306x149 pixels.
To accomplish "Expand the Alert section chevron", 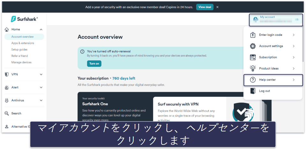I will click(x=41, y=87).
